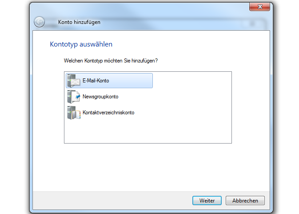Click the question 'Welchen Kontotyp möchten Sie hinzufügen?'
Viewport: 299px width, 214px height.
111,61
